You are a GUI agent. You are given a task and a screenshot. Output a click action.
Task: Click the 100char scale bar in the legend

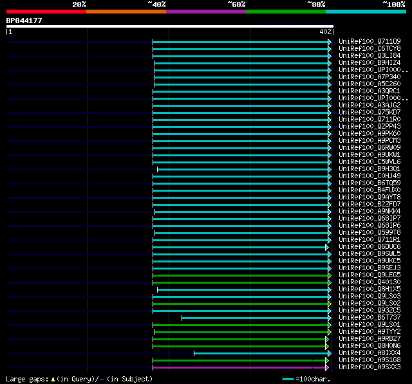click(288, 379)
